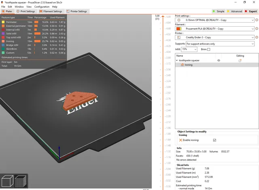This screenshot has width=259, height=190.
Task: Click the editing icon for toothpaste squezer
Action: (240, 60)
